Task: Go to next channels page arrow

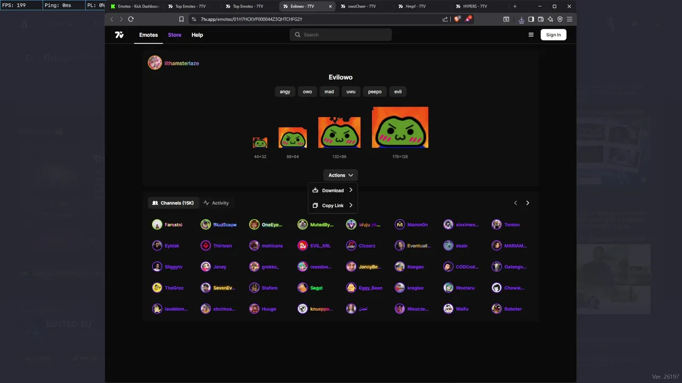Action: pyautogui.click(x=527, y=203)
